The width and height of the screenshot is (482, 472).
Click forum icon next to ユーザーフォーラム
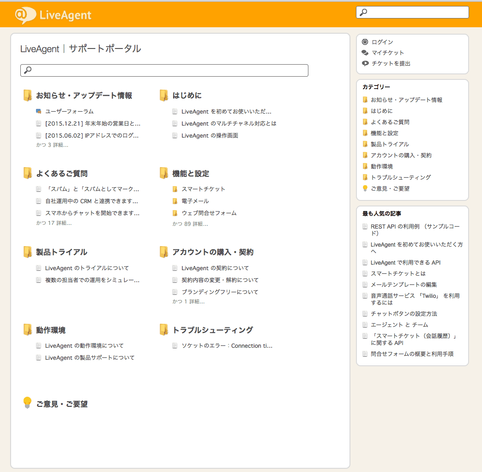[38, 111]
